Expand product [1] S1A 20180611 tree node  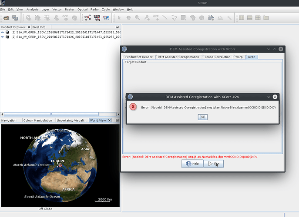pyautogui.click(x=3, y=32)
